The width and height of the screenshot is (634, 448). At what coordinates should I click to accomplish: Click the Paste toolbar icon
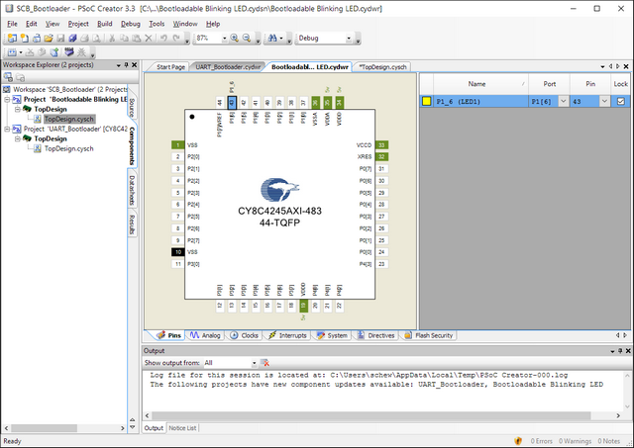pos(137,38)
